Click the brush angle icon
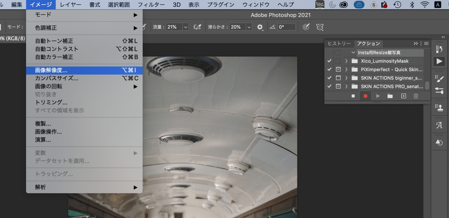The width and height of the screenshot is (449, 218). tap(272, 27)
